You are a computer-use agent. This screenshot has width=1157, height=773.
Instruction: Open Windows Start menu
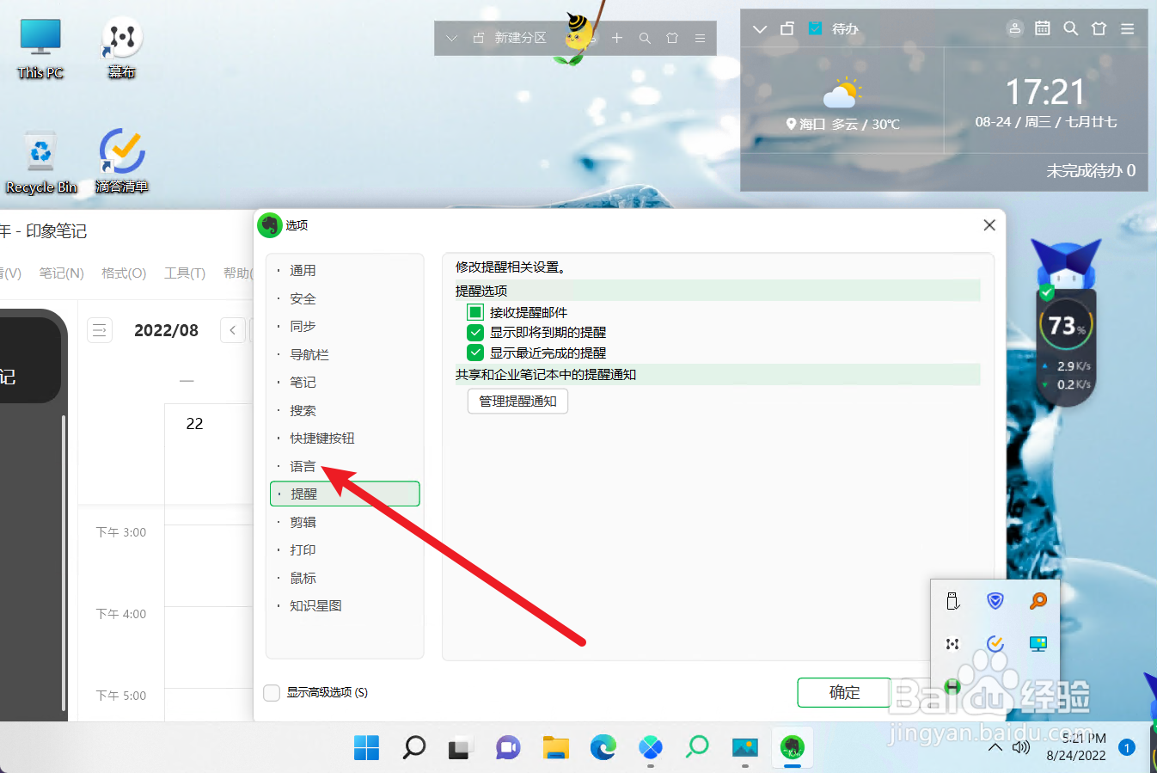click(366, 747)
